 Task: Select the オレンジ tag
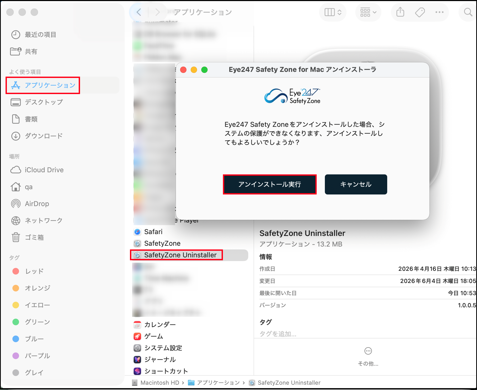click(x=31, y=288)
